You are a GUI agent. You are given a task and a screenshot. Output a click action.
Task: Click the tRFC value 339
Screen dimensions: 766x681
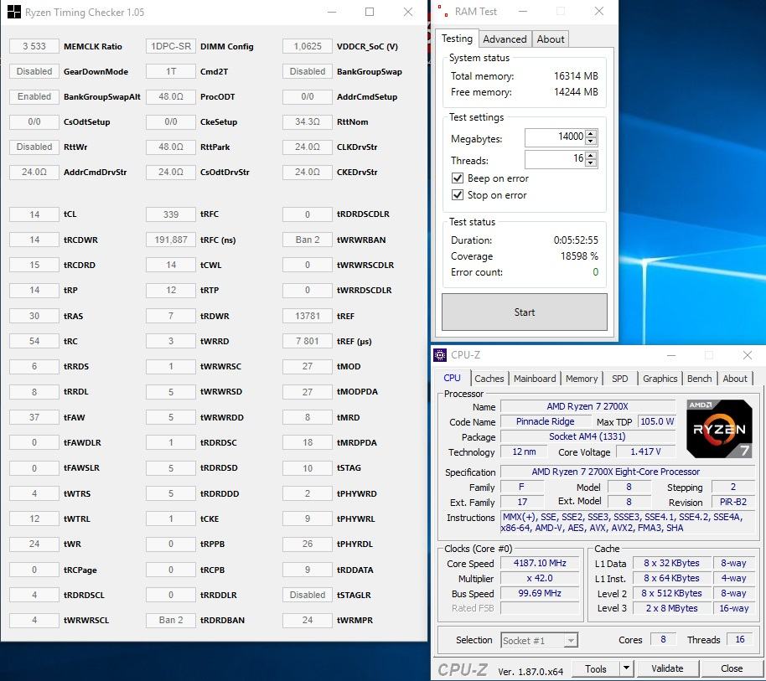click(171, 214)
